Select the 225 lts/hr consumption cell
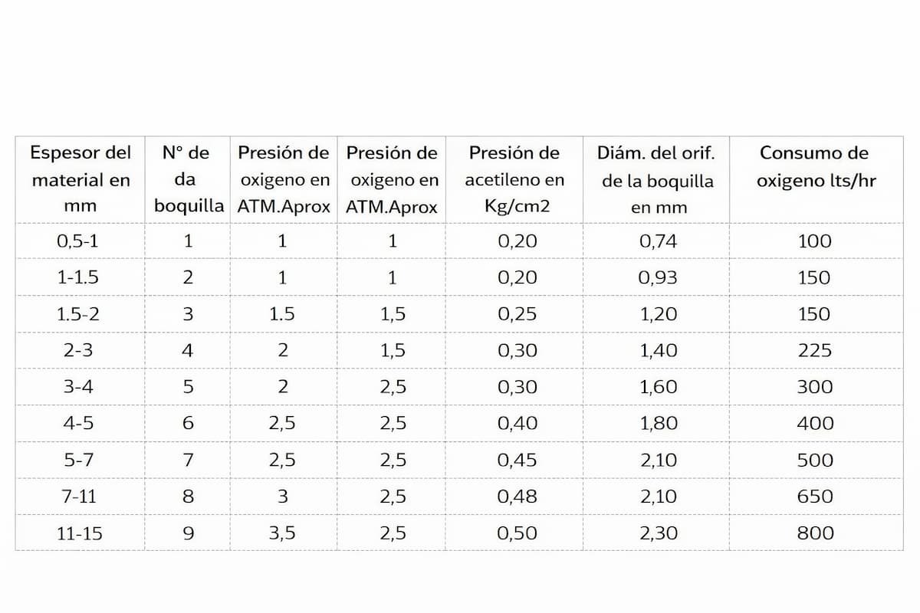This screenshot has width=920, height=613. 814,351
